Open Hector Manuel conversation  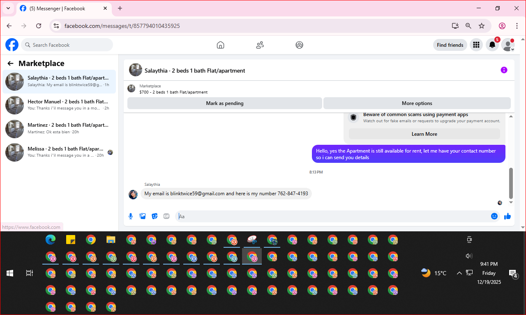[60, 105]
